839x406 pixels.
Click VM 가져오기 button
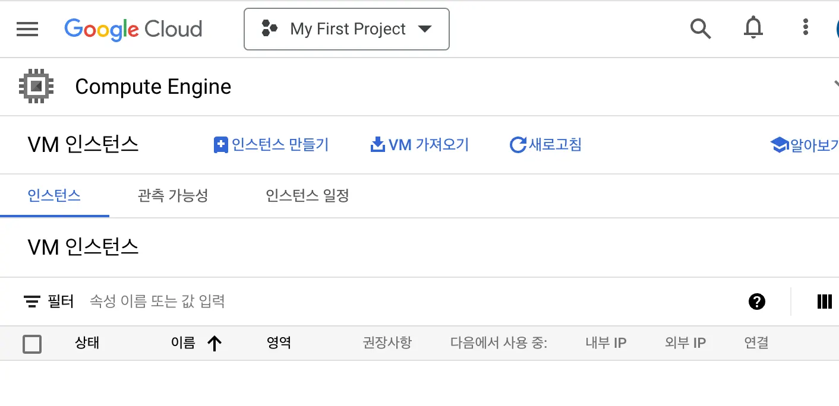pos(419,144)
